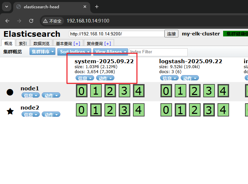Open the node2 信息 dropdown
This screenshot has width=248, height=184.
pos(31,114)
